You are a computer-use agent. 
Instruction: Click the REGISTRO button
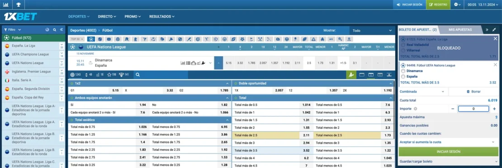(x=438, y=5)
